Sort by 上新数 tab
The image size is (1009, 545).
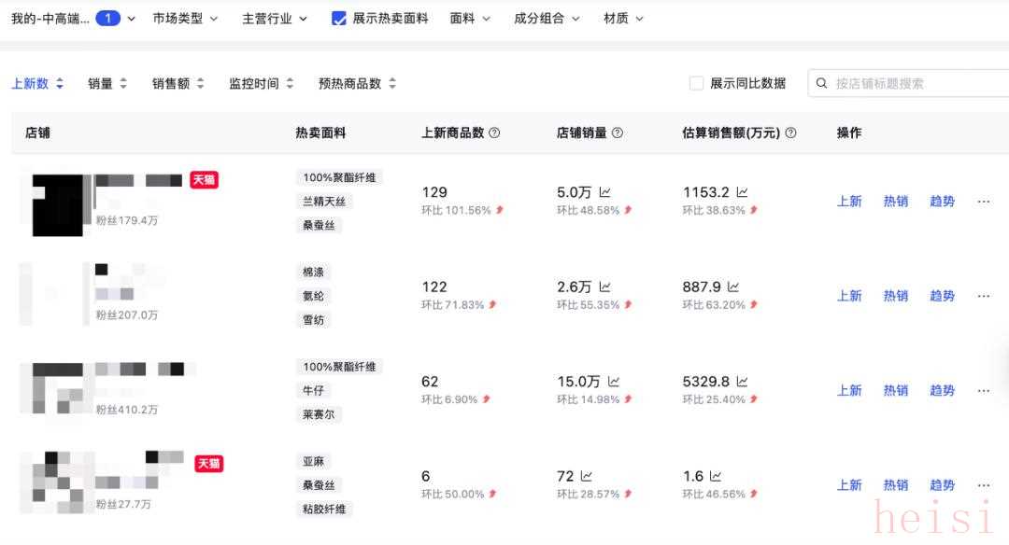point(37,83)
